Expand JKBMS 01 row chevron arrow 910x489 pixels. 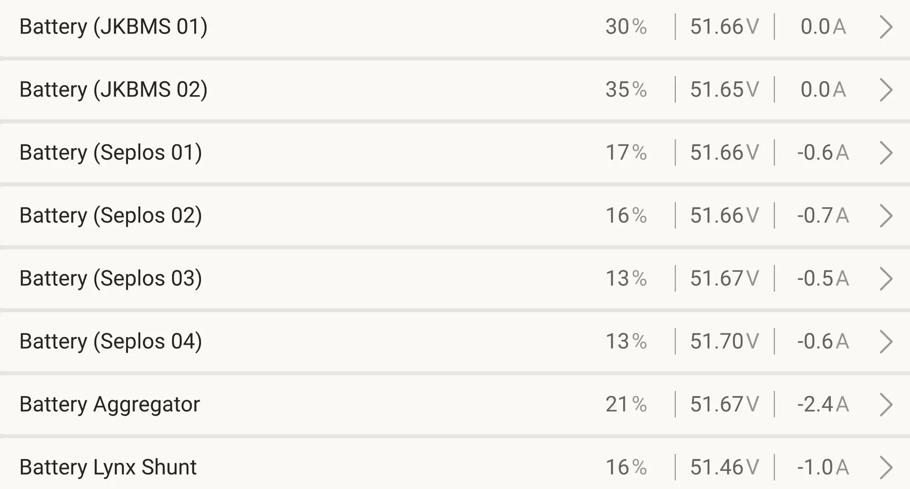click(885, 27)
